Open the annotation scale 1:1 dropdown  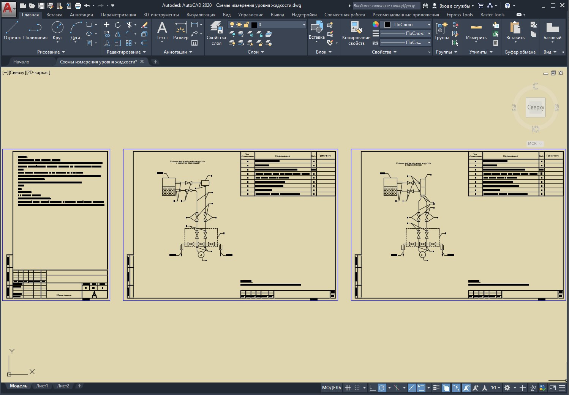(495, 388)
